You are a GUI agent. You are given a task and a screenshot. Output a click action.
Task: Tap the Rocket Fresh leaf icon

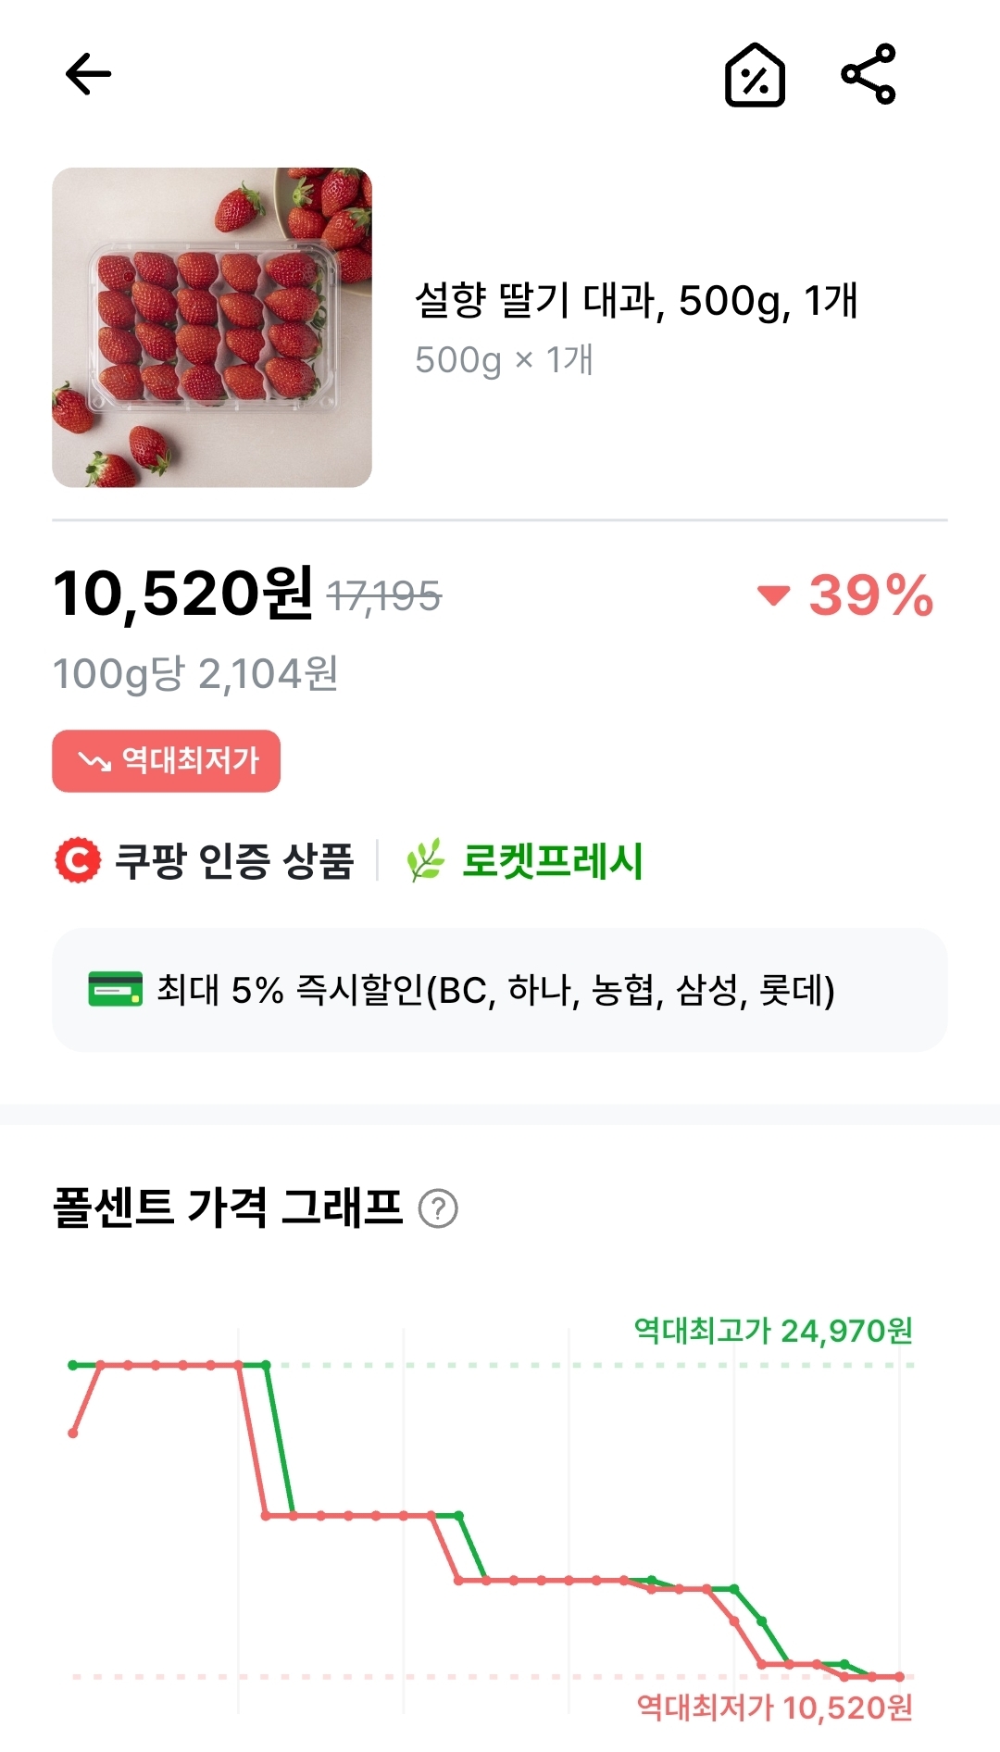[426, 860]
